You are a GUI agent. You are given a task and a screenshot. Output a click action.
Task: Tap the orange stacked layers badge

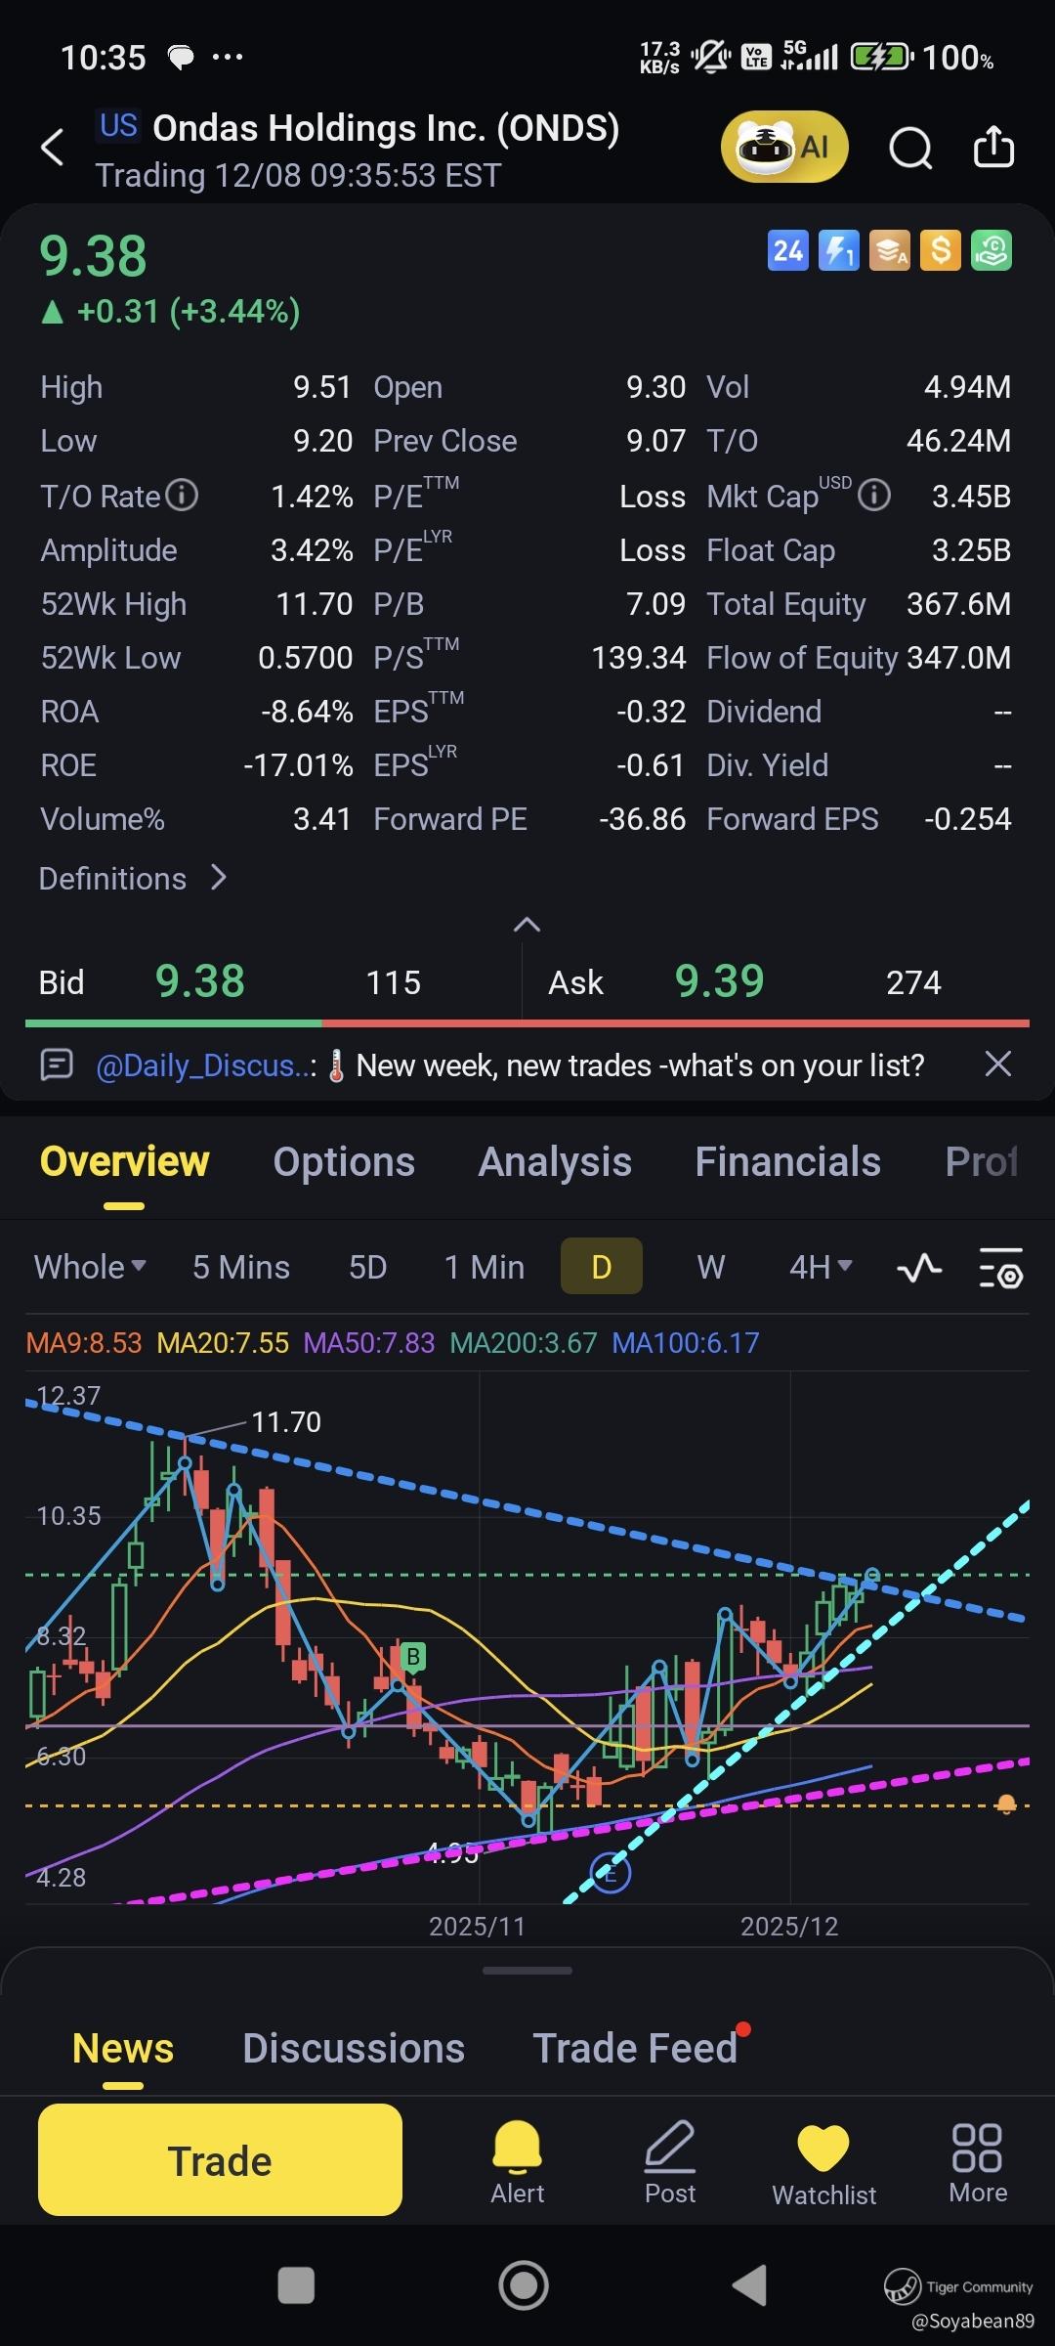pos(890,251)
